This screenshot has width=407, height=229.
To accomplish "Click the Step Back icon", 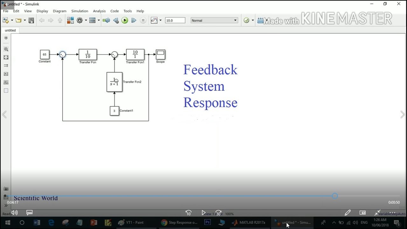I will point(116,20).
